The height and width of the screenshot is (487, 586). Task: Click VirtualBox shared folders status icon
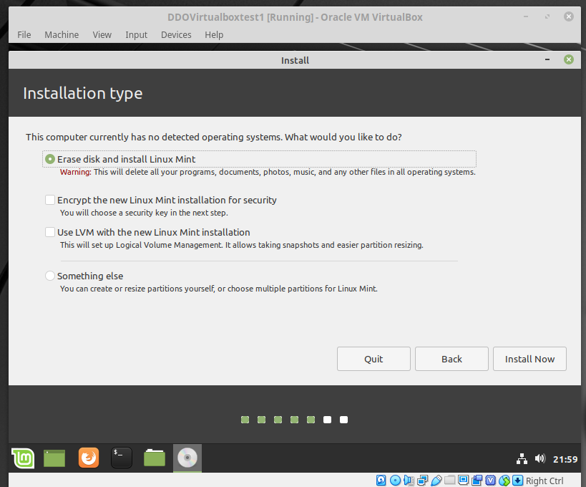coord(449,480)
